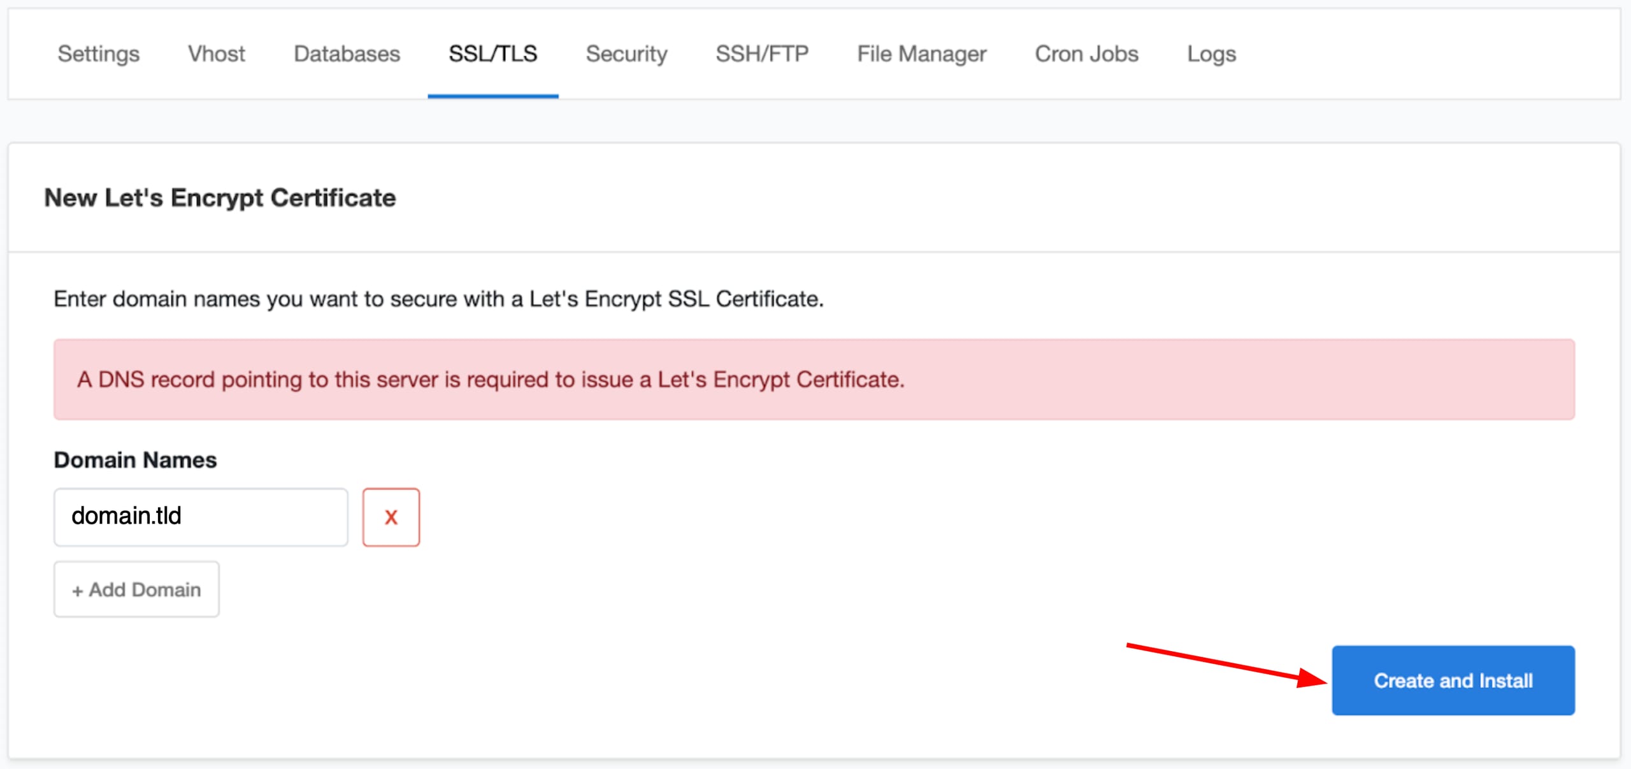Open the Logs tab

click(x=1211, y=54)
